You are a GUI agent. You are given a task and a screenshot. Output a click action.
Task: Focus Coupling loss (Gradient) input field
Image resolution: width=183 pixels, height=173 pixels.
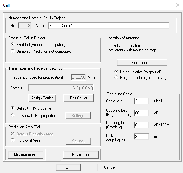(141, 125)
